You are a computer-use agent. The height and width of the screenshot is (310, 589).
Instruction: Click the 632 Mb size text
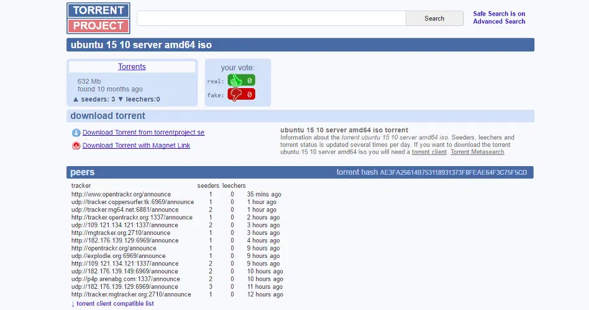(89, 81)
